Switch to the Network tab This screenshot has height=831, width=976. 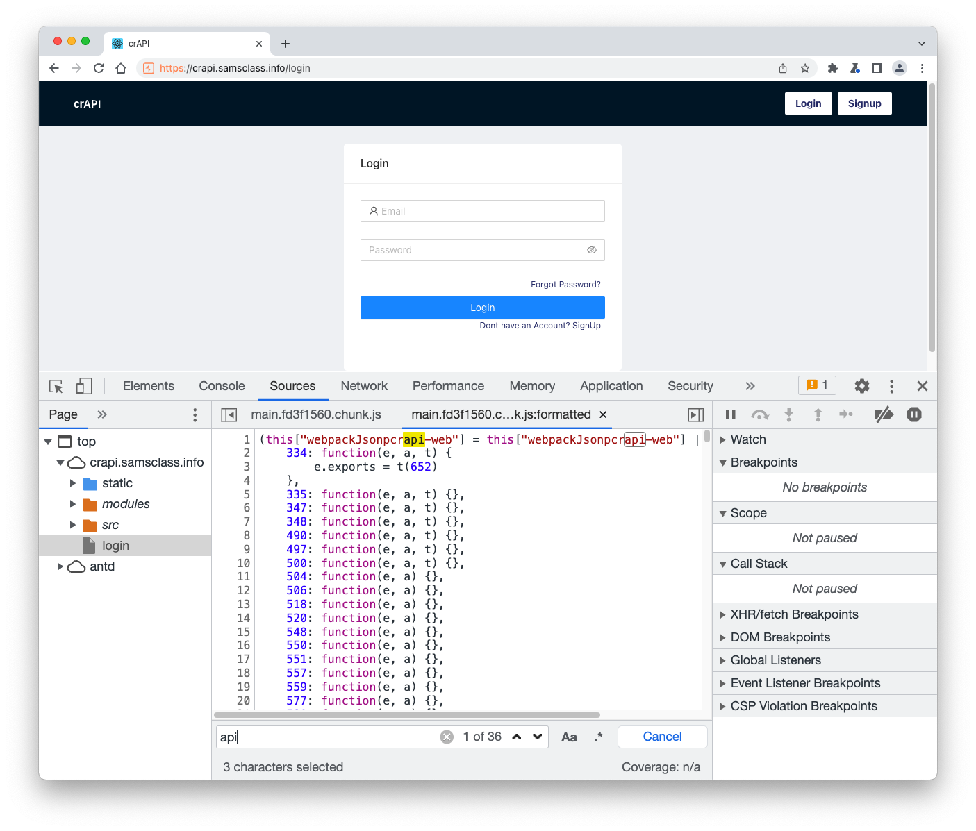pyautogui.click(x=363, y=386)
